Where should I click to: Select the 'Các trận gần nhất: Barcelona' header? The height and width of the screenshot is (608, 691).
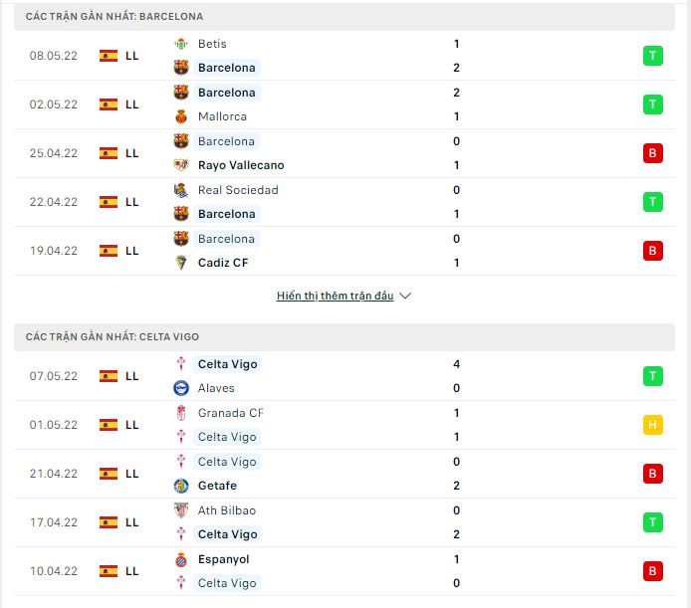(x=345, y=17)
